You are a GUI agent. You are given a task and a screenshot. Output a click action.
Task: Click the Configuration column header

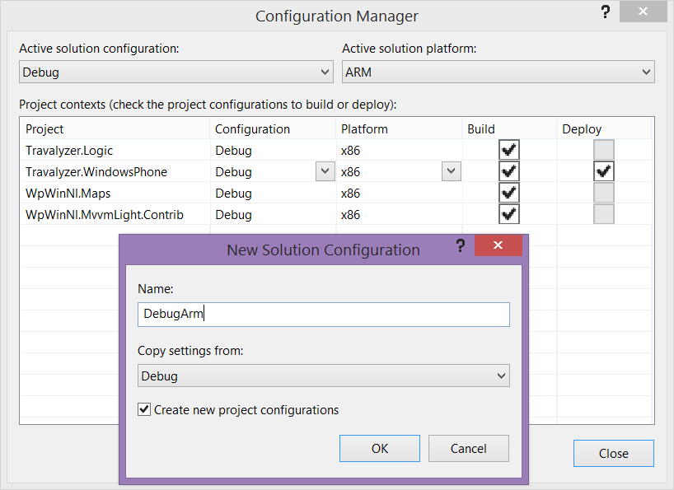coord(273,128)
